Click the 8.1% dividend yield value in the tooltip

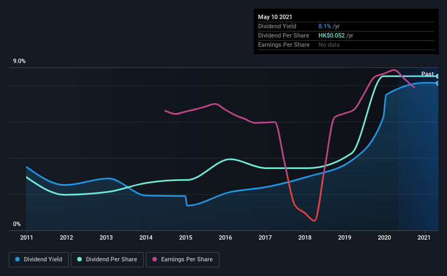324,26
